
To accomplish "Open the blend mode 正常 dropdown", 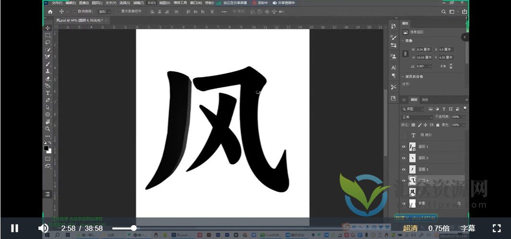I will (x=417, y=117).
